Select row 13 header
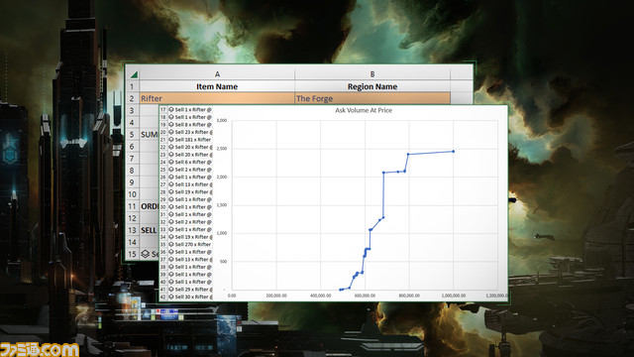 click(x=132, y=230)
